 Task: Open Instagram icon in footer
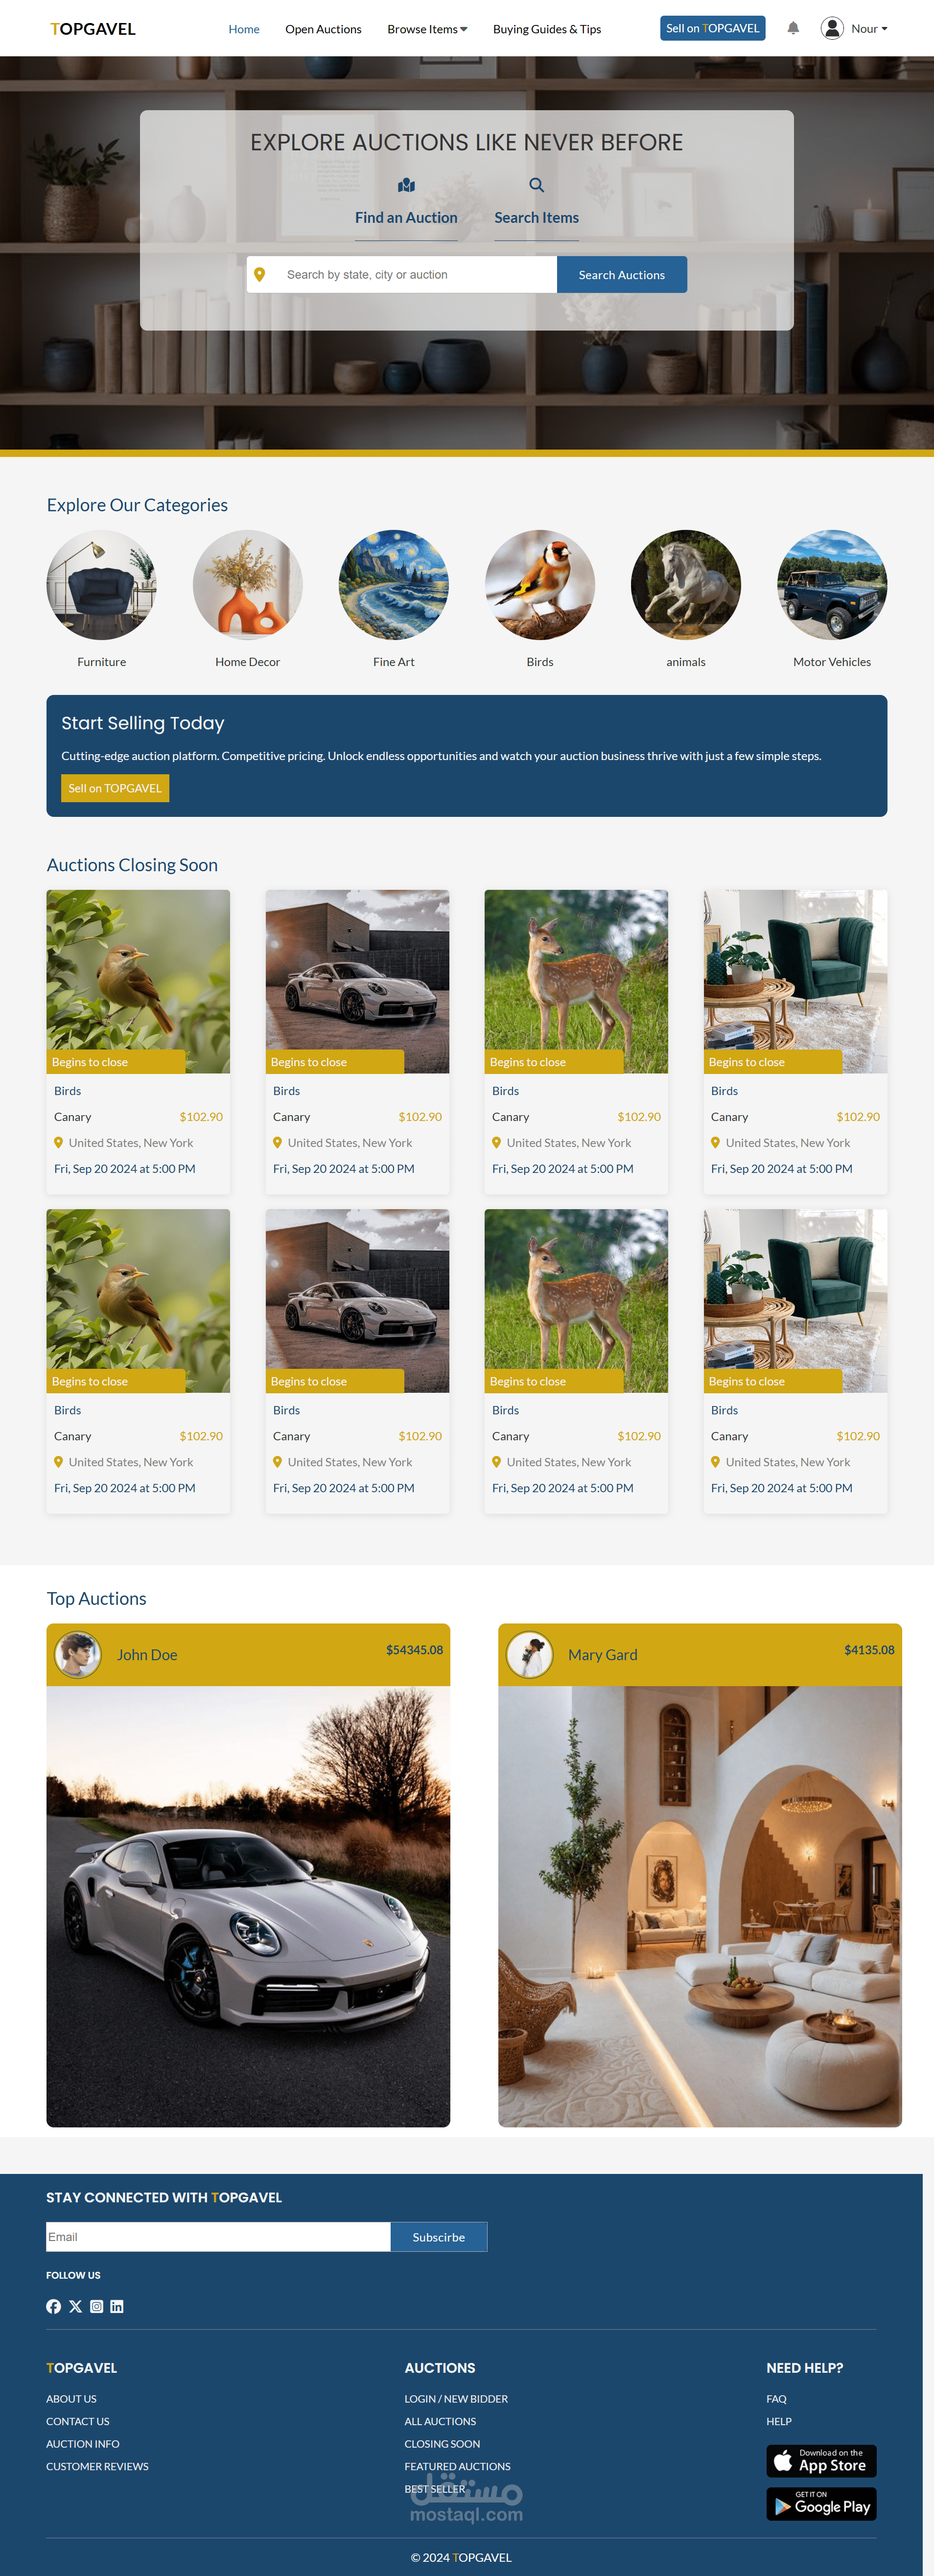tap(96, 2306)
